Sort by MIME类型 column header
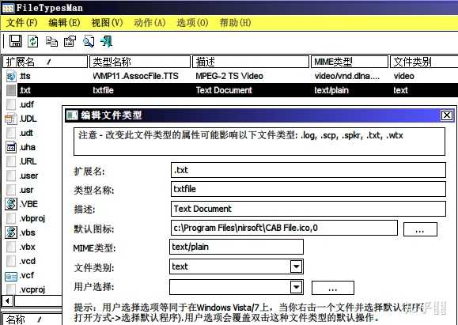This screenshot has height=325, width=458. [350, 62]
